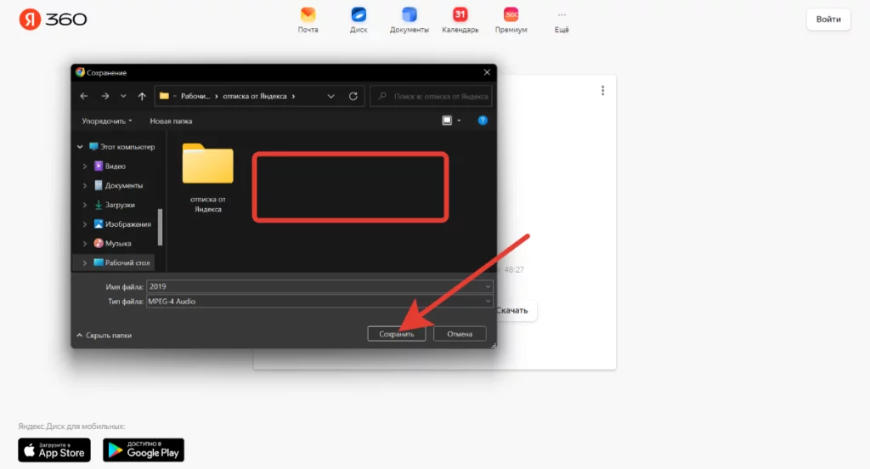Open the Диск service icon

tap(359, 15)
